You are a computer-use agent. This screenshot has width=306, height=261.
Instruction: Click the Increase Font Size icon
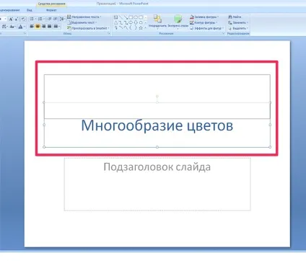click(x=11, y=19)
